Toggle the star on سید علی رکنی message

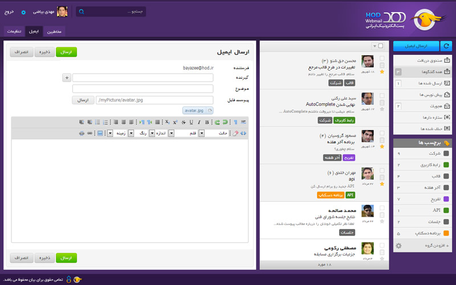tap(382, 108)
